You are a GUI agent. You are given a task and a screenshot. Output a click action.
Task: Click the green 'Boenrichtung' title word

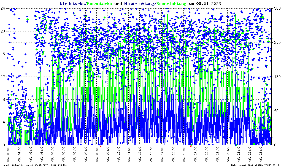[x=171, y=4]
